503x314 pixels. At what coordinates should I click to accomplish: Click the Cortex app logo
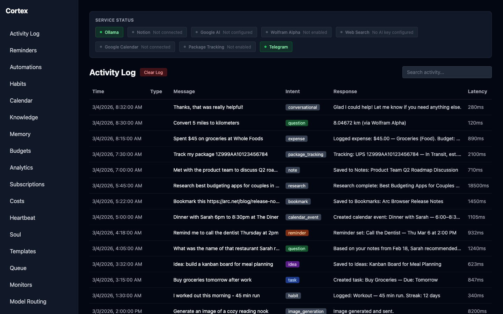click(x=16, y=11)
